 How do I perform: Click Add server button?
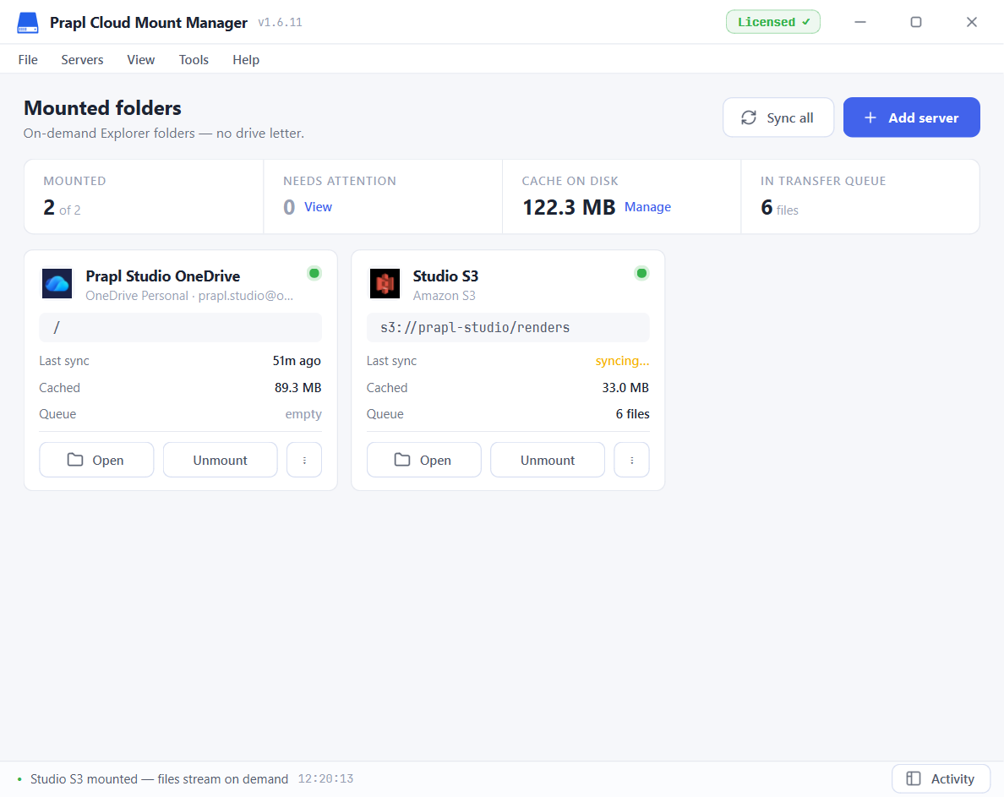(x=911, y=117)
